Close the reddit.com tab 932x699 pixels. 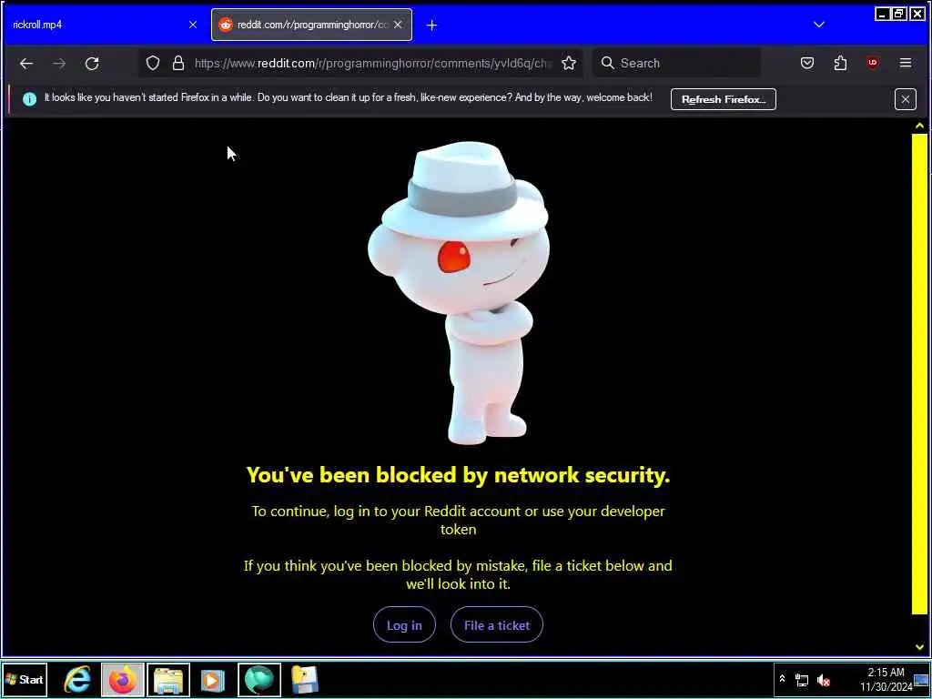[x=398, y=25]
